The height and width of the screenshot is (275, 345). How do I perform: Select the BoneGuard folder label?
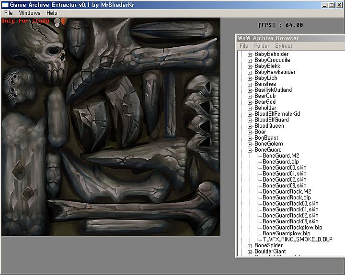[268, 150]
